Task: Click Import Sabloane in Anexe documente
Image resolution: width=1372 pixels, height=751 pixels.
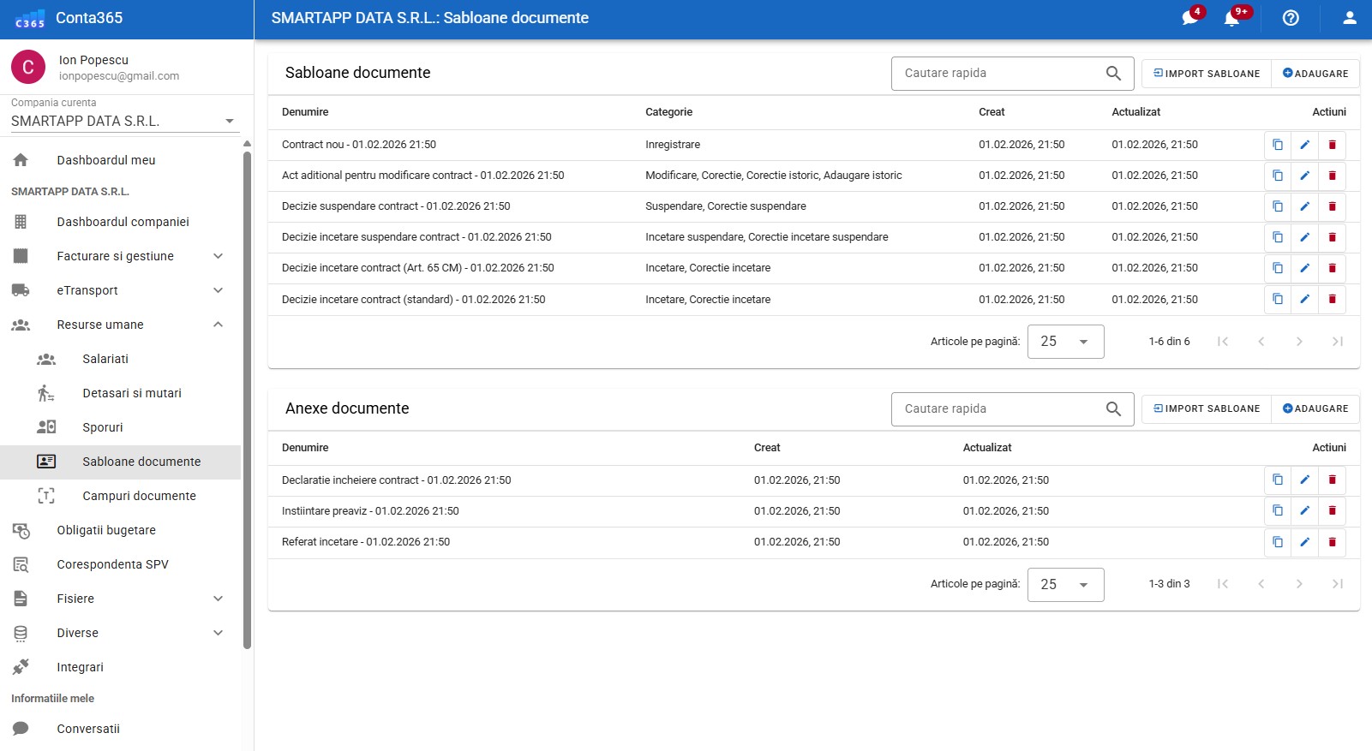Action: click(1207, 408)
